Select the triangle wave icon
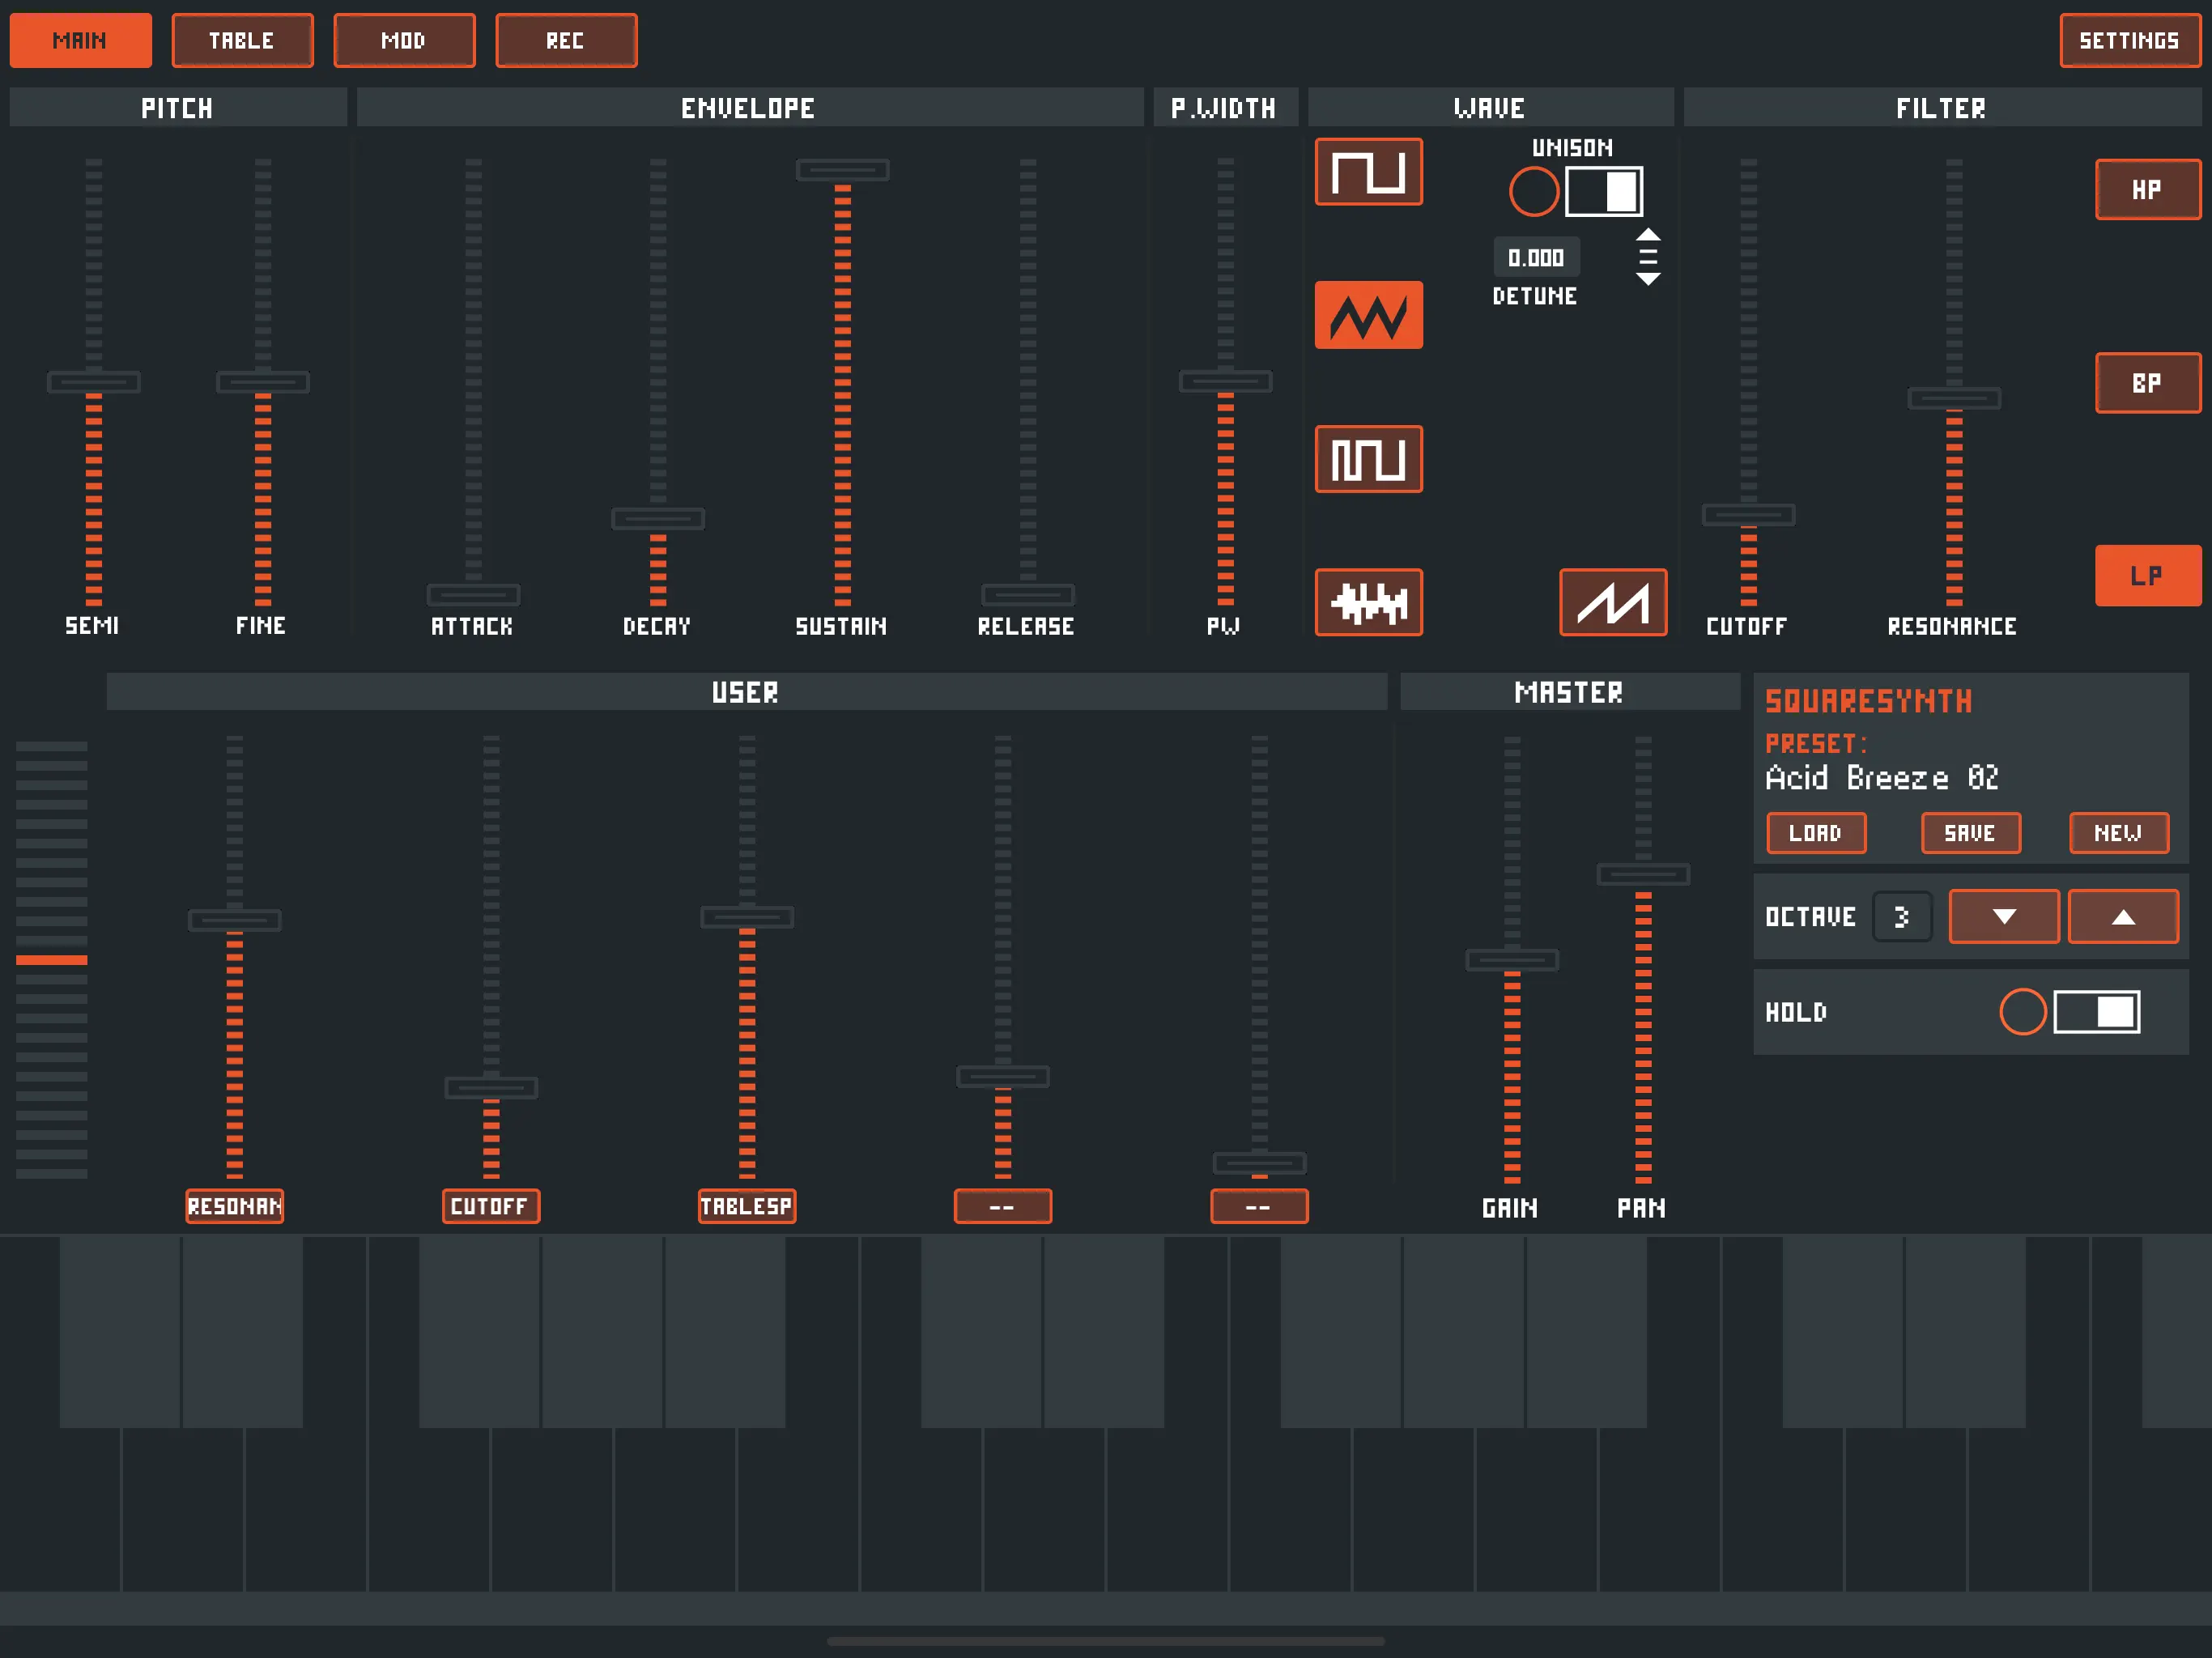2212x1658 pixels. point(1368,315)
